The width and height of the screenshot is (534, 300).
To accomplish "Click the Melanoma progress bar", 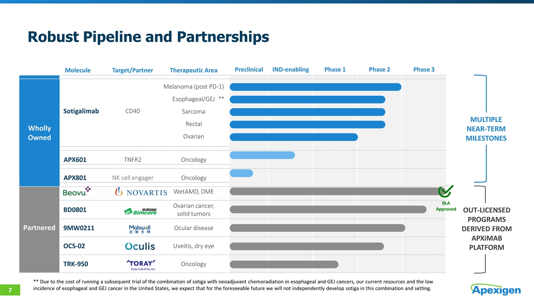I will [x=315, y=87].
